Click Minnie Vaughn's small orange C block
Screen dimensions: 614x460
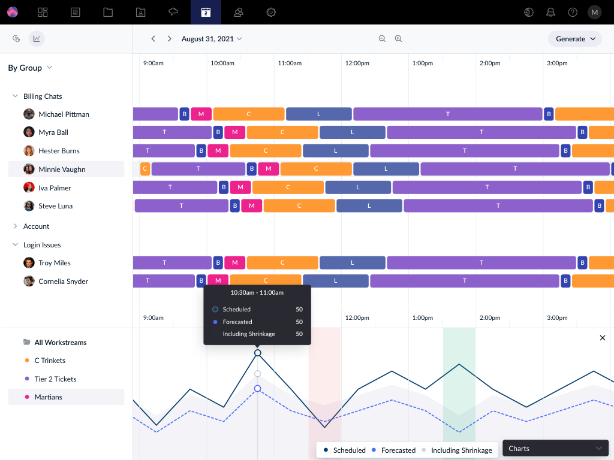pos(145,168)
